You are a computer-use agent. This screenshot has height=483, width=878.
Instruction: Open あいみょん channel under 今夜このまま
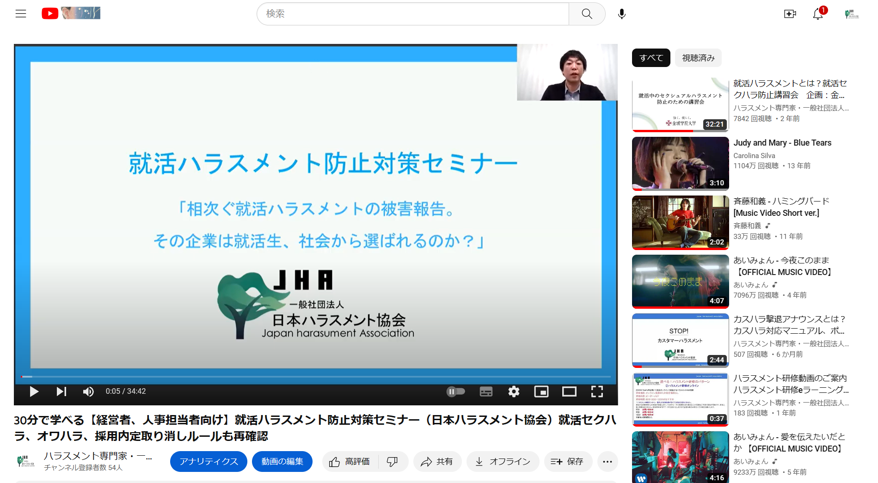pos(751,285)
